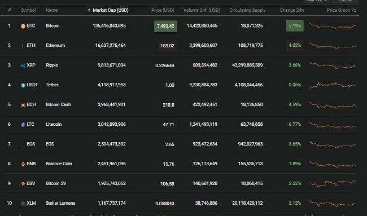Click the Bitcoin coin icon
Image resolution: width=367 pixels, height=216 pixels.
click(23, 26)
